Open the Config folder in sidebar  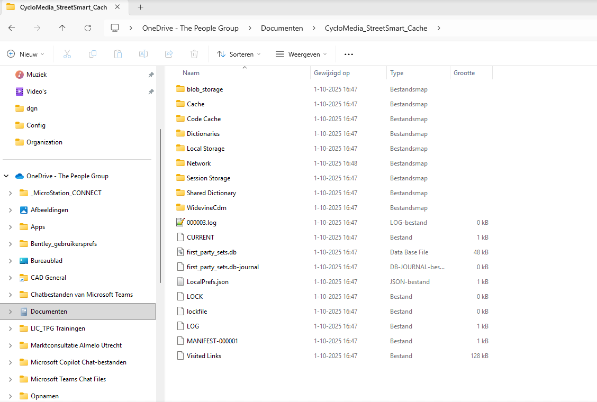[36, 125]
